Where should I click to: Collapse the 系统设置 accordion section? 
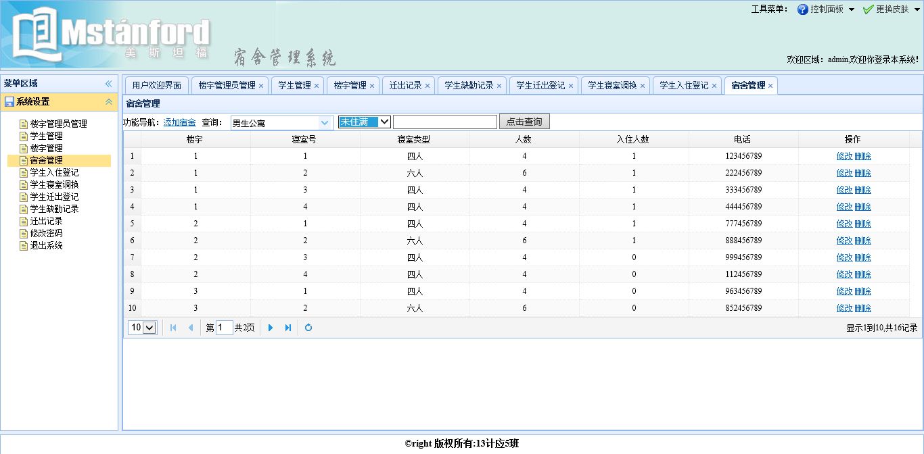point(108,102)
